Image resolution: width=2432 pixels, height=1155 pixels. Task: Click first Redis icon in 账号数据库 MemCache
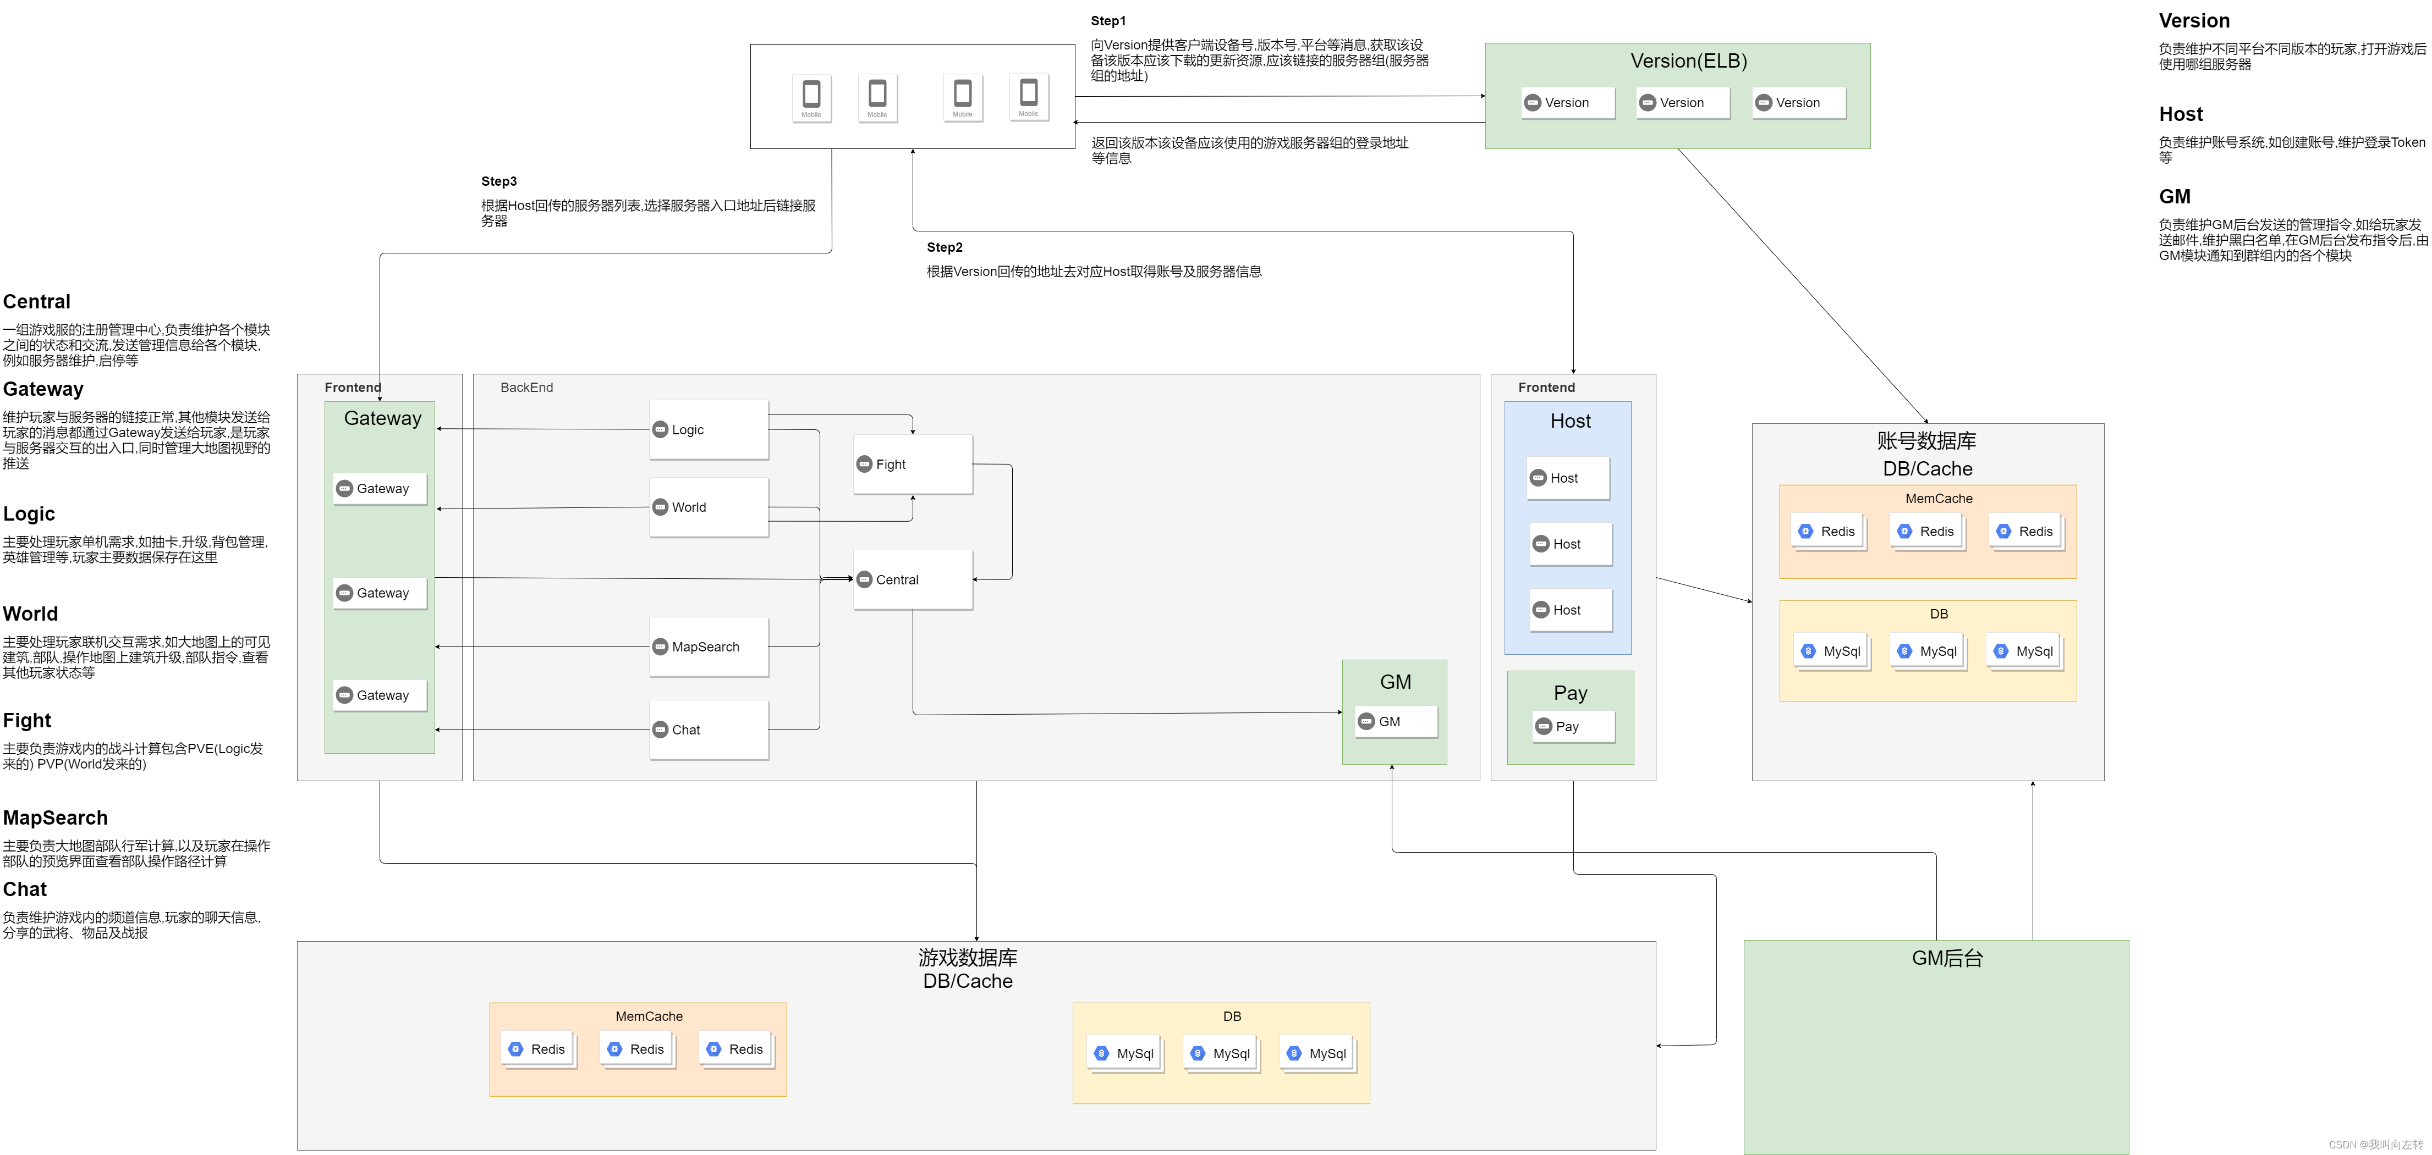point(1806,531)
